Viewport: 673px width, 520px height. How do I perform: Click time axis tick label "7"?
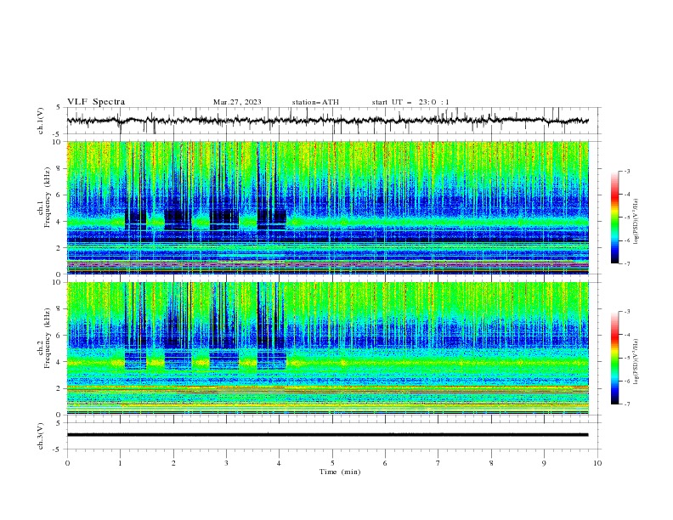click(438, 463)
